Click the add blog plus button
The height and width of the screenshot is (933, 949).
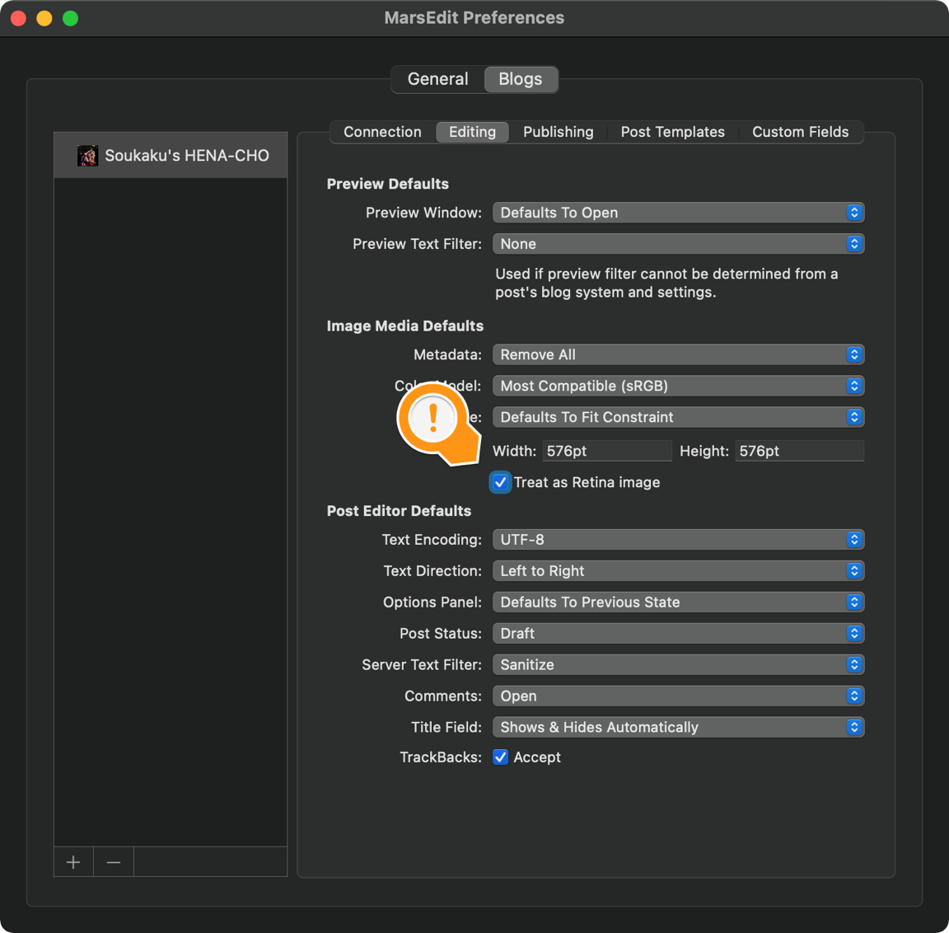(x=73, y=861)
